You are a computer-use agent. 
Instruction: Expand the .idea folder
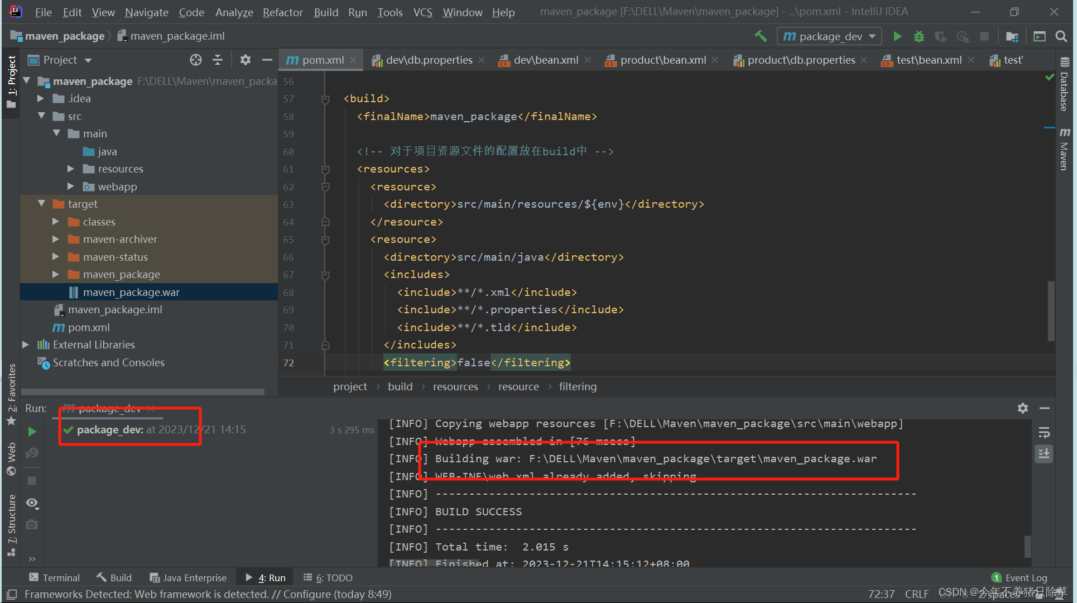(x=41, y=98)
